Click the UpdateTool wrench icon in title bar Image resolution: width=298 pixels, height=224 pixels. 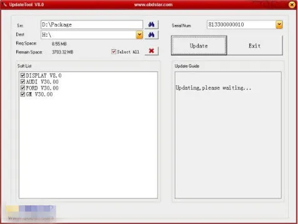point(5,4)
